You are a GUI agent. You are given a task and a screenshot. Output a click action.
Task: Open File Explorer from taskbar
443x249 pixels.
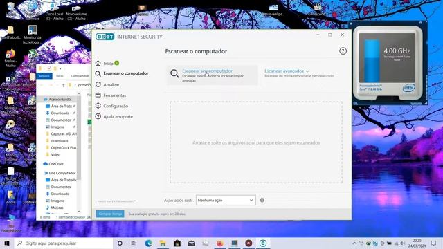tap(163, 243)
